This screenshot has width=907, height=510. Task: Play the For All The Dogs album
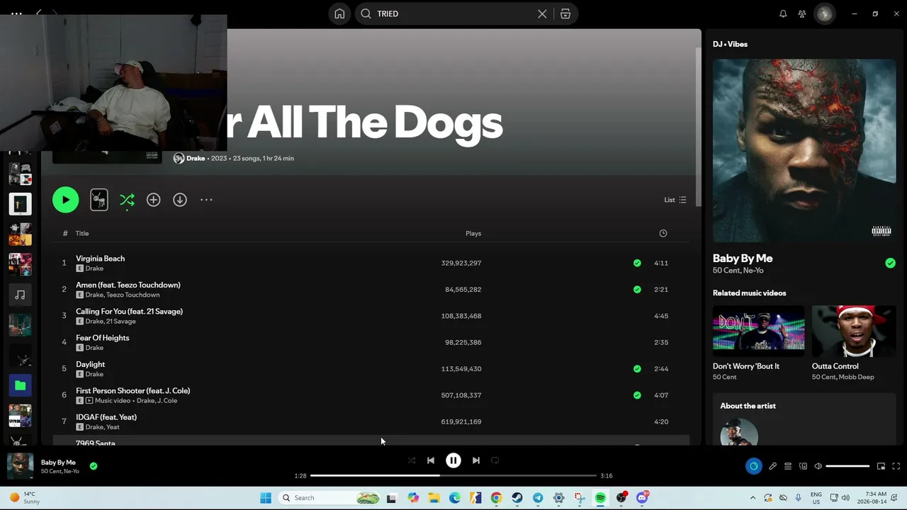tap(65, 200)
